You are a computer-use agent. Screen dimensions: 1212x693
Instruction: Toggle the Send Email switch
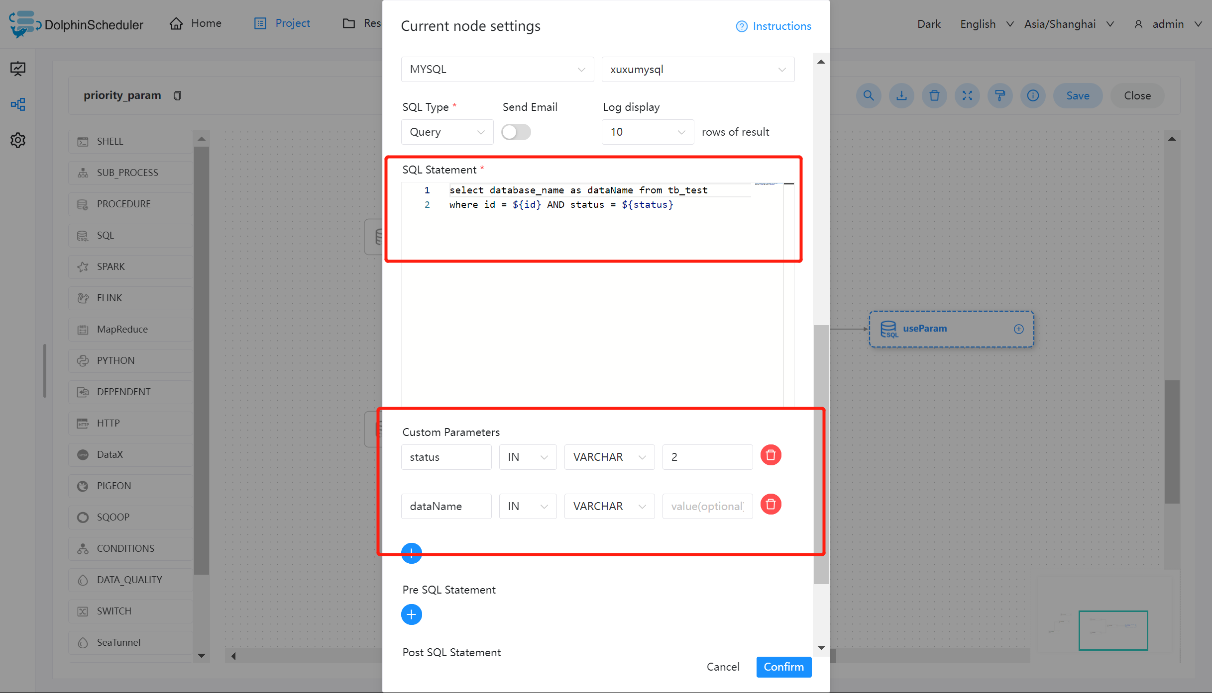point(516,132)
